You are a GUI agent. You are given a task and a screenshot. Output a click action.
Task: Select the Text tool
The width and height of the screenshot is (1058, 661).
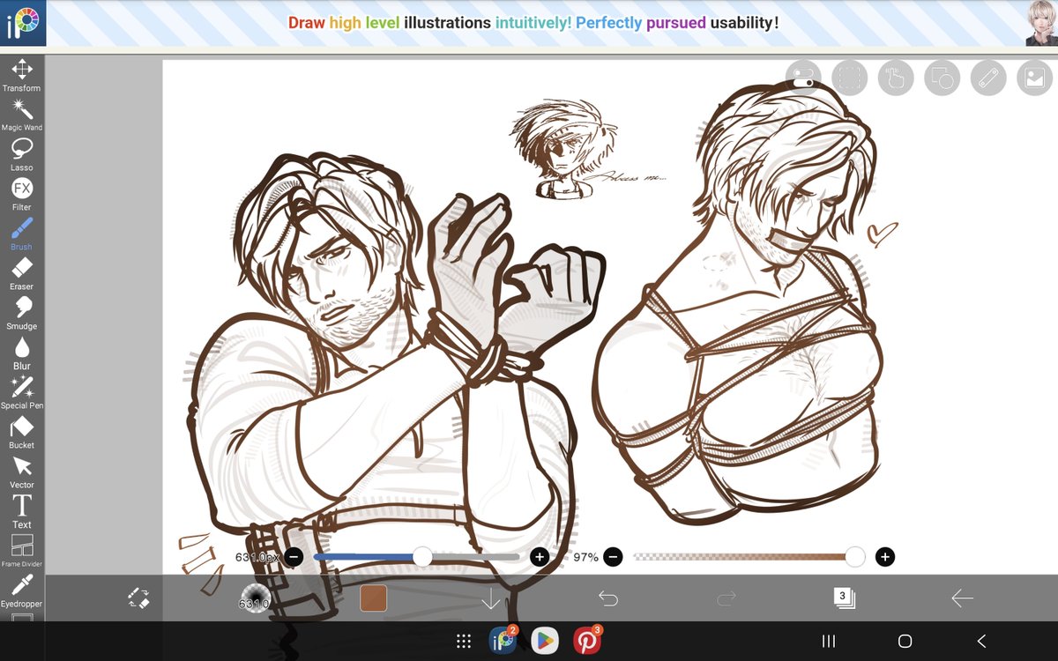[x=21, y=511]
